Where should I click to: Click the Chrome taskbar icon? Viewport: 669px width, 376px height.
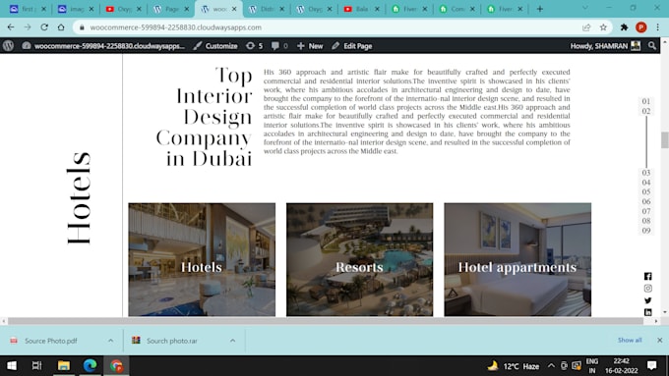116,365
